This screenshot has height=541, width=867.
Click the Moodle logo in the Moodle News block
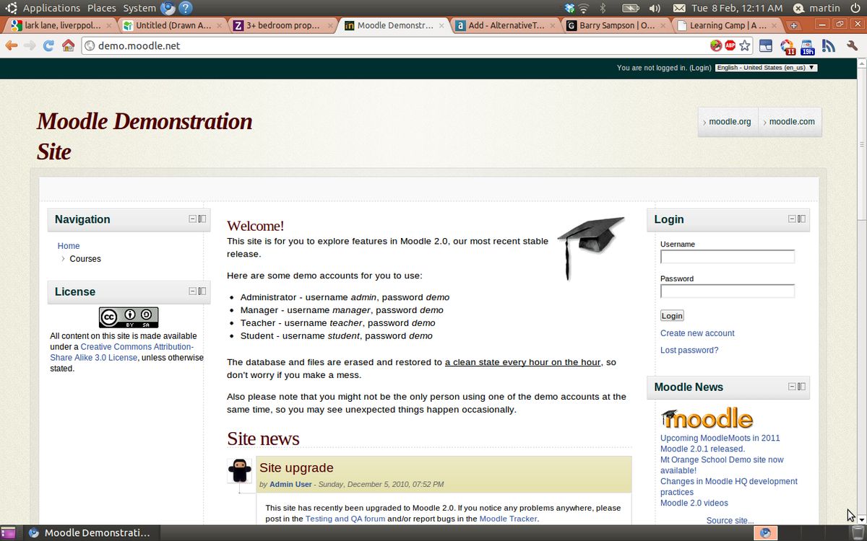tap(707, 418)
